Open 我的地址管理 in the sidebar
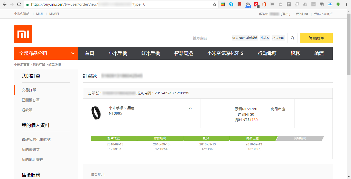Image resolution: width=351 pixels, height=179 pixels. tap(32, 160)
